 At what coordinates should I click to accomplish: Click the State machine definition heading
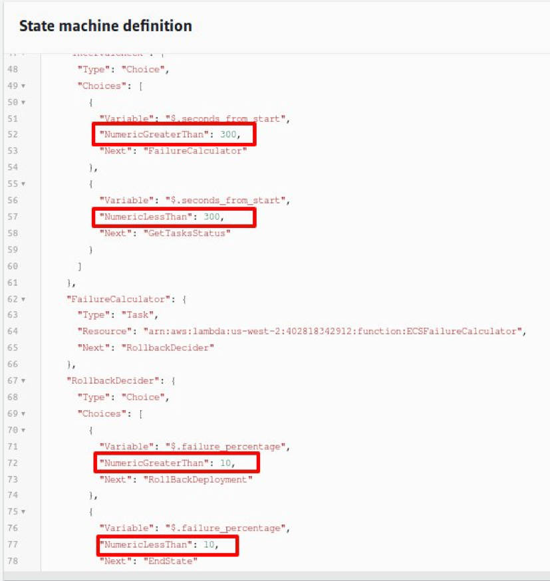(x=106, y=26)
